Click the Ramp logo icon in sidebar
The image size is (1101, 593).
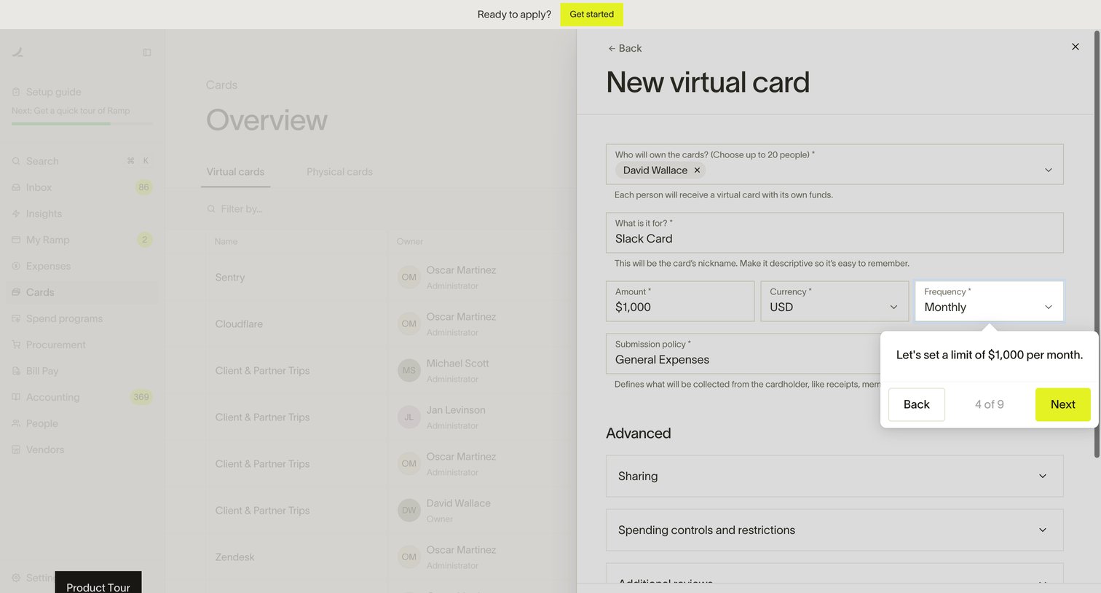(17, 52)
